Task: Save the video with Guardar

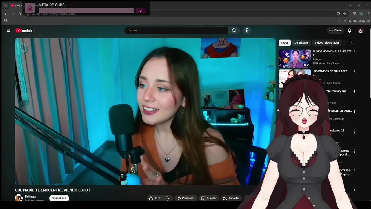Action: (x=209, y=198)
